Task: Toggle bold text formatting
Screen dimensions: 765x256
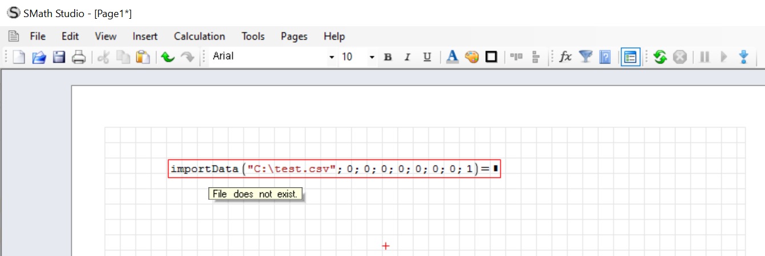Action: [x=388, y=57]
